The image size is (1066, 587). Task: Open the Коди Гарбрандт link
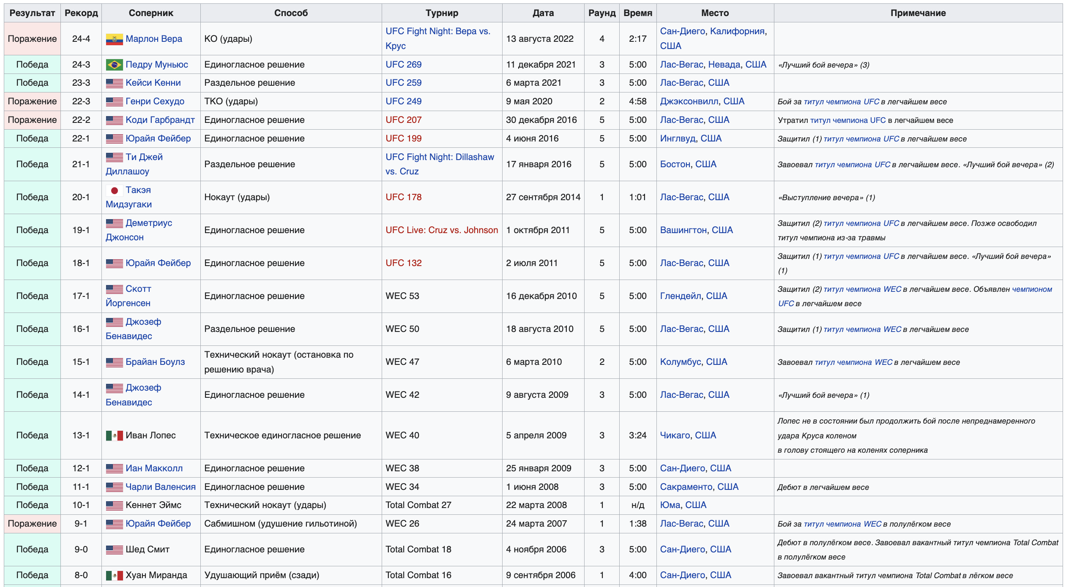click(160, 120)
